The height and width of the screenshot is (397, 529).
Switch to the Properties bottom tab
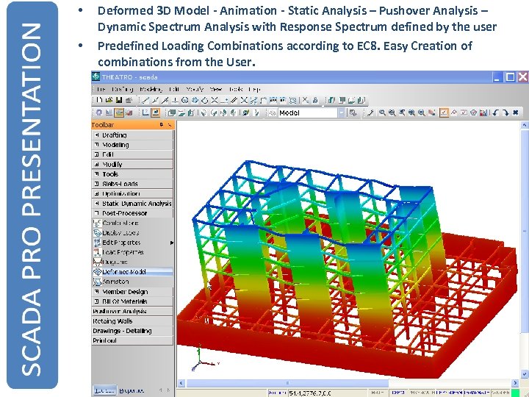[x=132, y=390]
